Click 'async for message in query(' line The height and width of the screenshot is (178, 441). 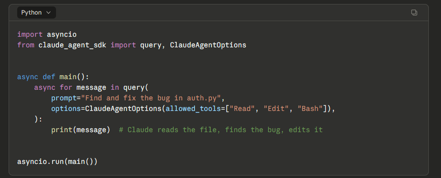(91, 87)
